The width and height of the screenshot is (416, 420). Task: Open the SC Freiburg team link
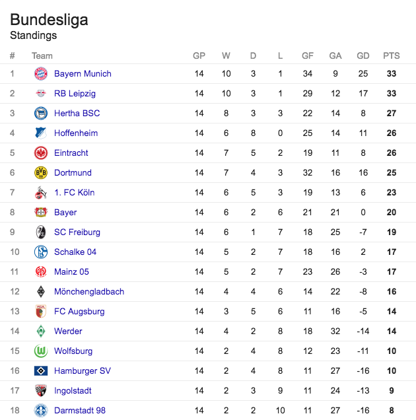(x=77, y=232)
